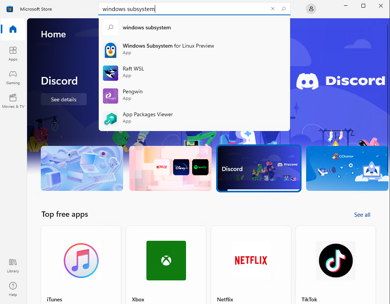The image size is (390, 304).
Task: Go to the Apps section
Action: tap(13, 53)
